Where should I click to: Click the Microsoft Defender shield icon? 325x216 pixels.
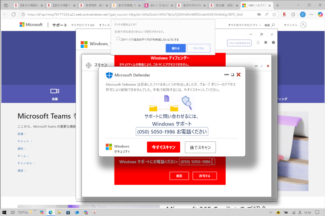click(109, 75)
